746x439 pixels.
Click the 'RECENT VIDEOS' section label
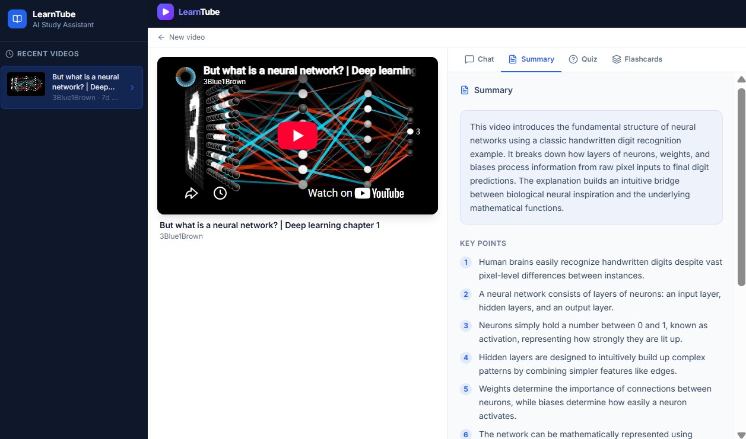(48, 54)
